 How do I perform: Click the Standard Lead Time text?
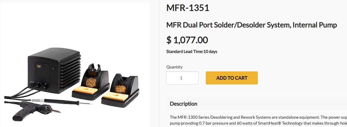point(192,51)
